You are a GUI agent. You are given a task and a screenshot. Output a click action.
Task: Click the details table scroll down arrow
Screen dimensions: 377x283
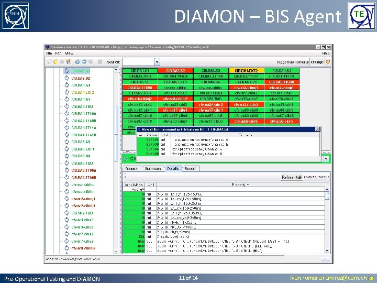327,251
